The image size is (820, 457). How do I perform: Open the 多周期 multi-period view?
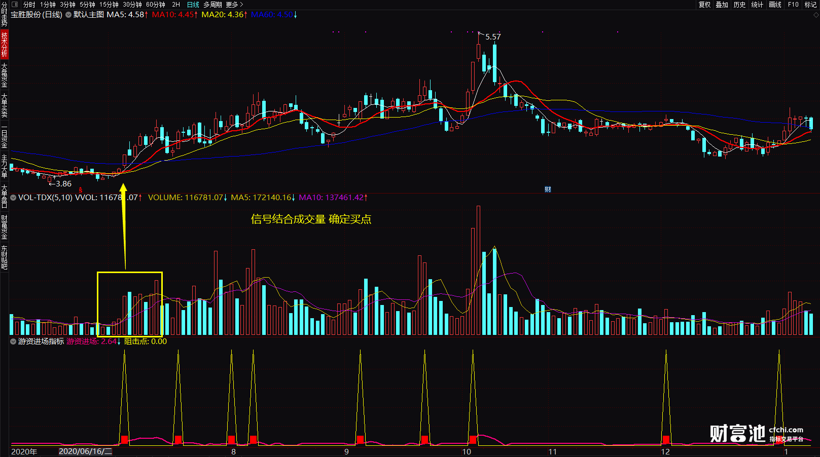click(x=212, y=5)
